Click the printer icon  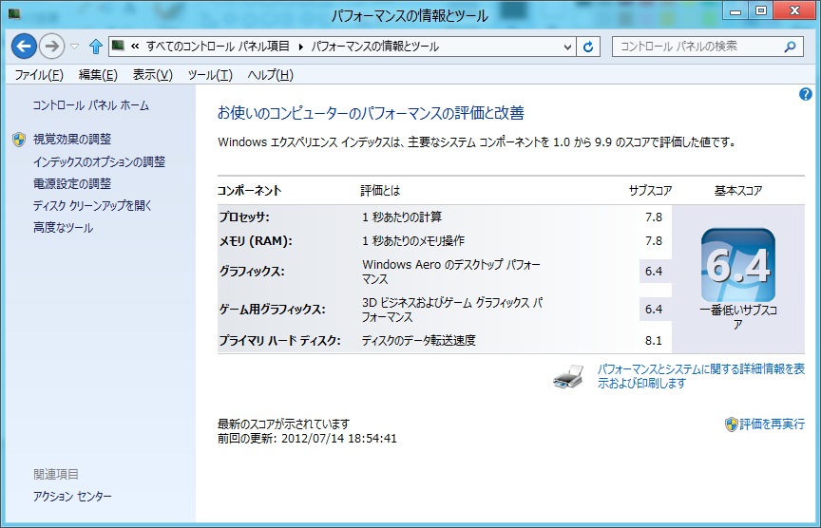point(568,376)
